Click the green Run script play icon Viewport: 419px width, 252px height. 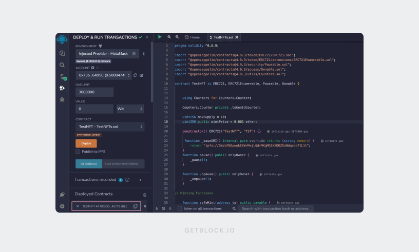click(160, 37)
